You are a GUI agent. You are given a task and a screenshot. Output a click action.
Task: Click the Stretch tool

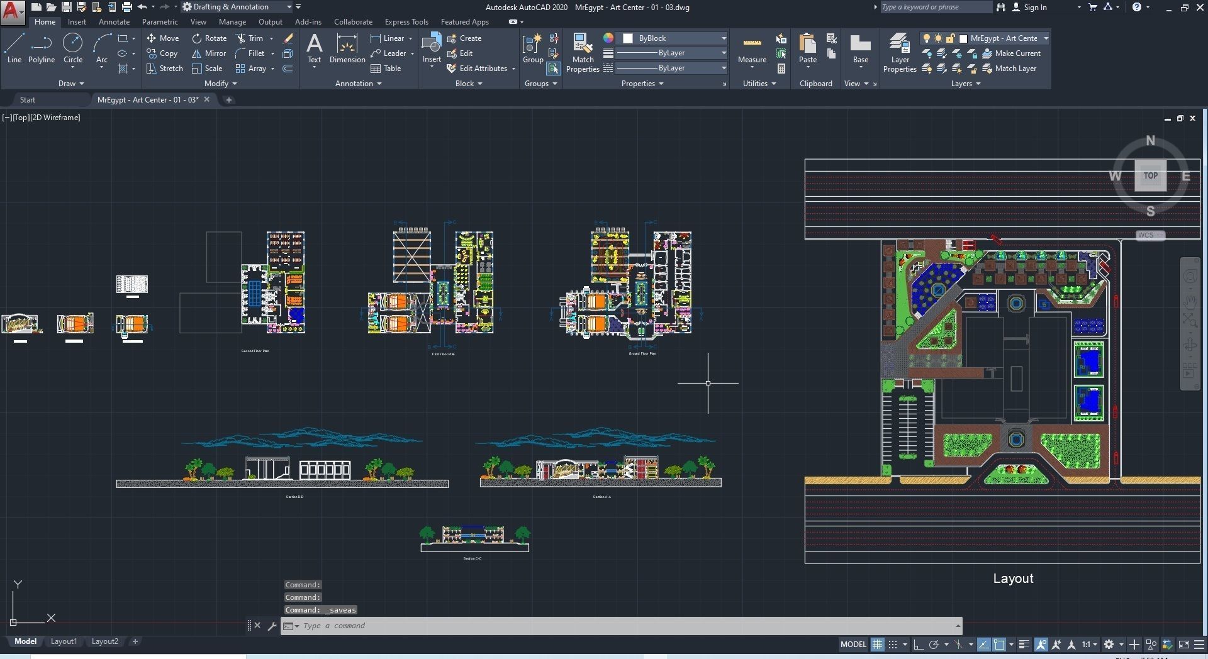(164, 69)
